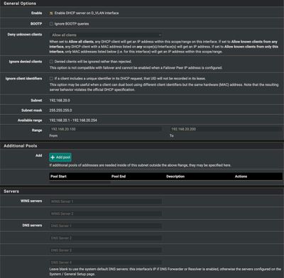Select the subnet value 192.168.20.0
Screen dimensions: 284x278
pyautogui.click(x=60, y=101)
